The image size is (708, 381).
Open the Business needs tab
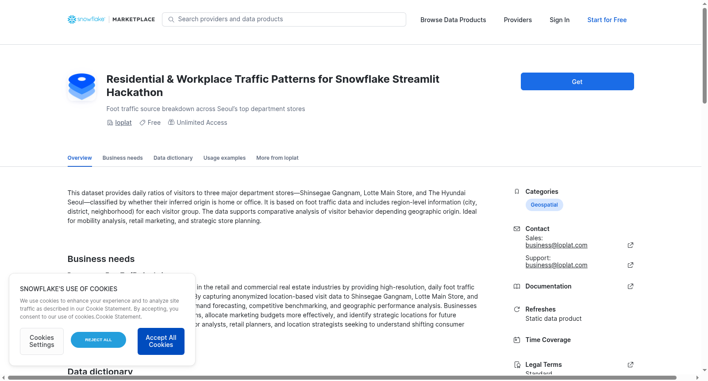coord(123,158)
